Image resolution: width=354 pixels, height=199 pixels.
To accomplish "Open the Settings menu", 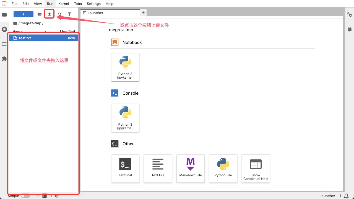I will point(93,4).
